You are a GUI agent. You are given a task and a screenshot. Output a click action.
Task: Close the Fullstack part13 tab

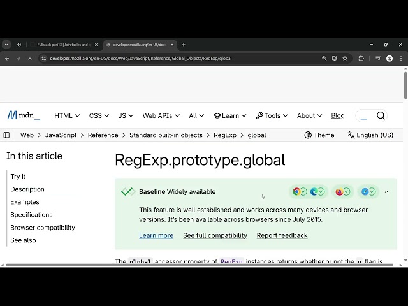pyautogui.click(x=96, y=45)
